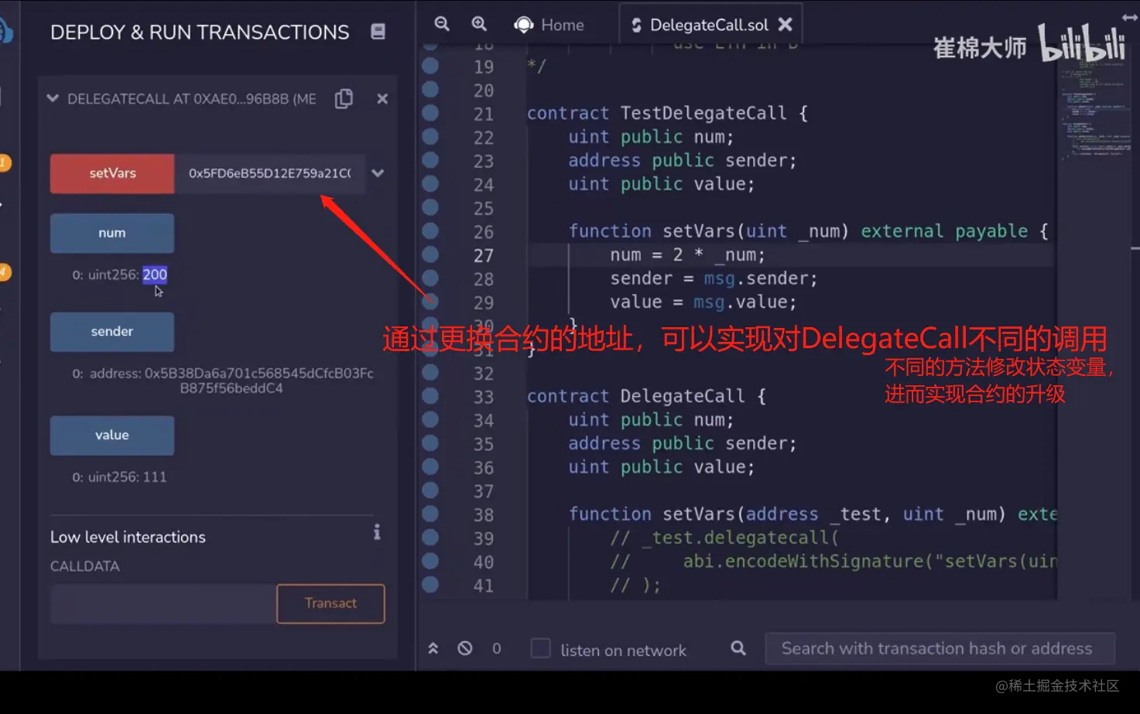Send low level call with Transact
The width and height of the screenshot is (1140, 714).
click(330, 603)
